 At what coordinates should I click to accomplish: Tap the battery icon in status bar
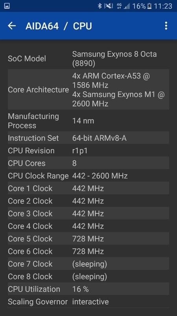[x=149, y=6]
